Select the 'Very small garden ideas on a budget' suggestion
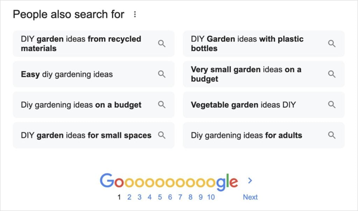Screen dimensions: 358x211 point(245,74)
